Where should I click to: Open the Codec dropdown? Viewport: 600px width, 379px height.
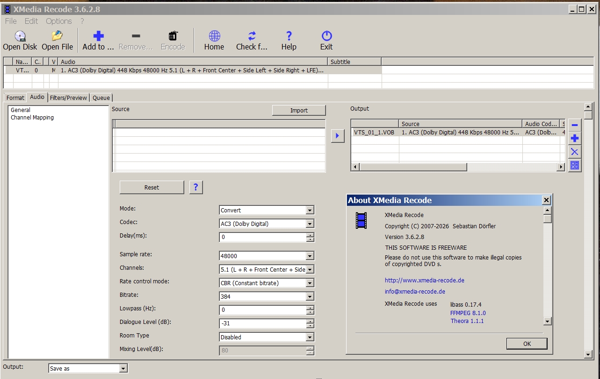click(310, 224)
